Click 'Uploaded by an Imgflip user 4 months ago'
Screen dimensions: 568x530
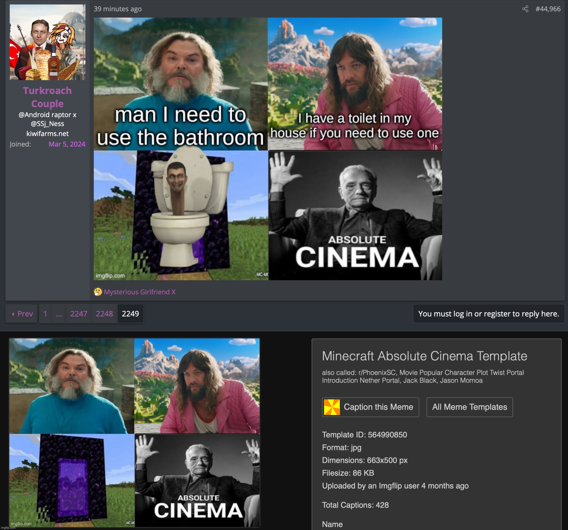tap(395, 486)
